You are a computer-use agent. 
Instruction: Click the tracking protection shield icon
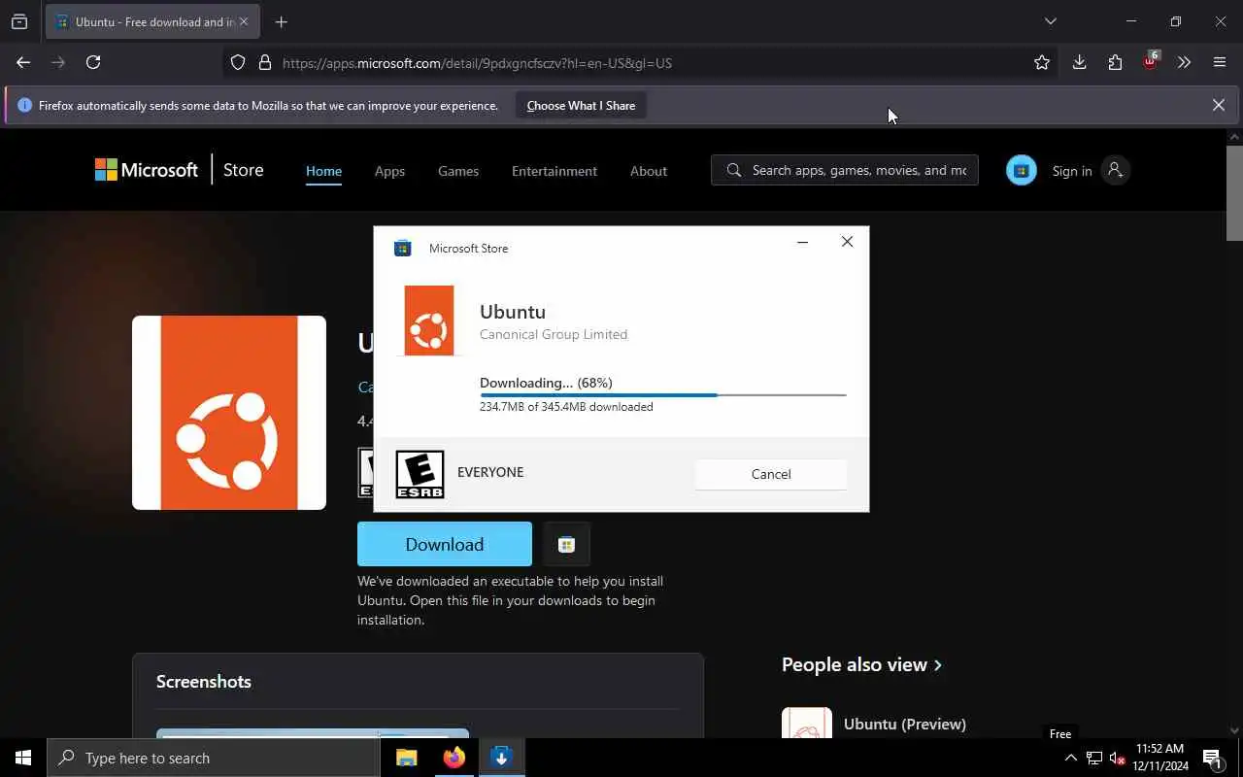[238, 62]
